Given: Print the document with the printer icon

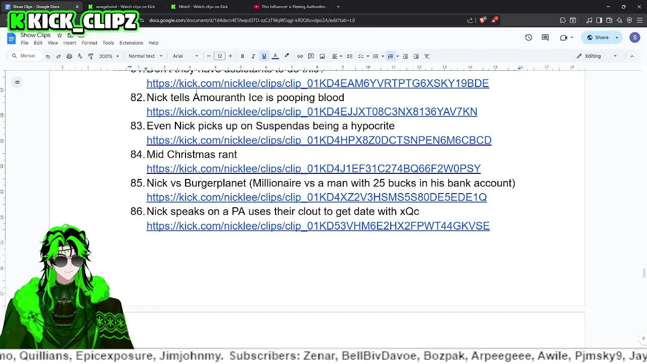Looking at the screenshot, I should [x=69, y=56].
